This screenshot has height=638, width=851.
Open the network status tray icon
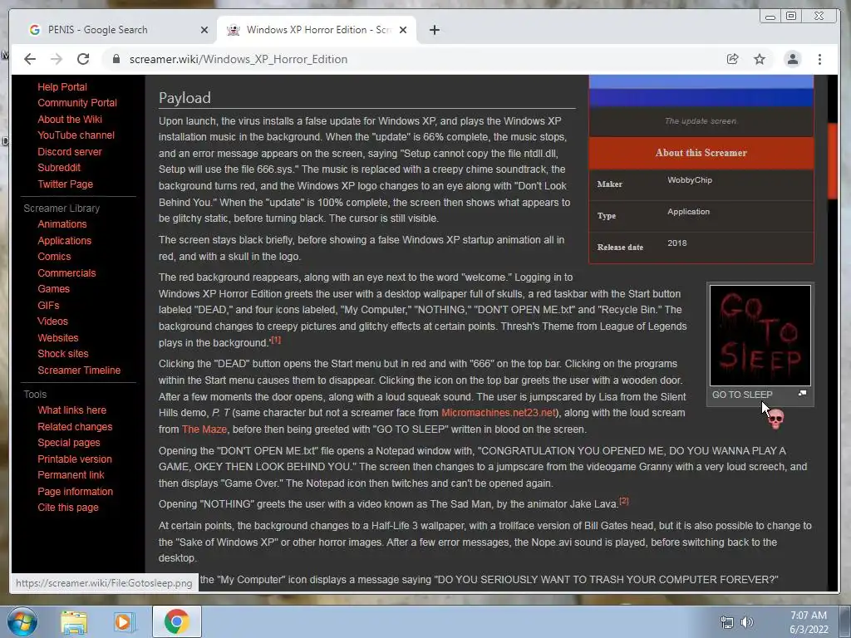[726, 622]
